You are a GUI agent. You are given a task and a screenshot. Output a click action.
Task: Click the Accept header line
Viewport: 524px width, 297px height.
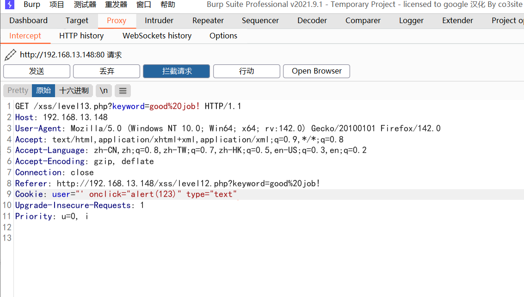(x=179, y=139)
